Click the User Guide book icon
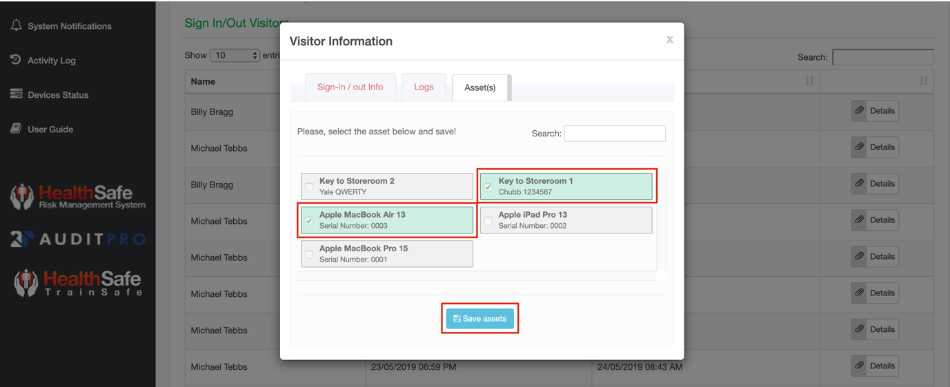 click(16, 129)
